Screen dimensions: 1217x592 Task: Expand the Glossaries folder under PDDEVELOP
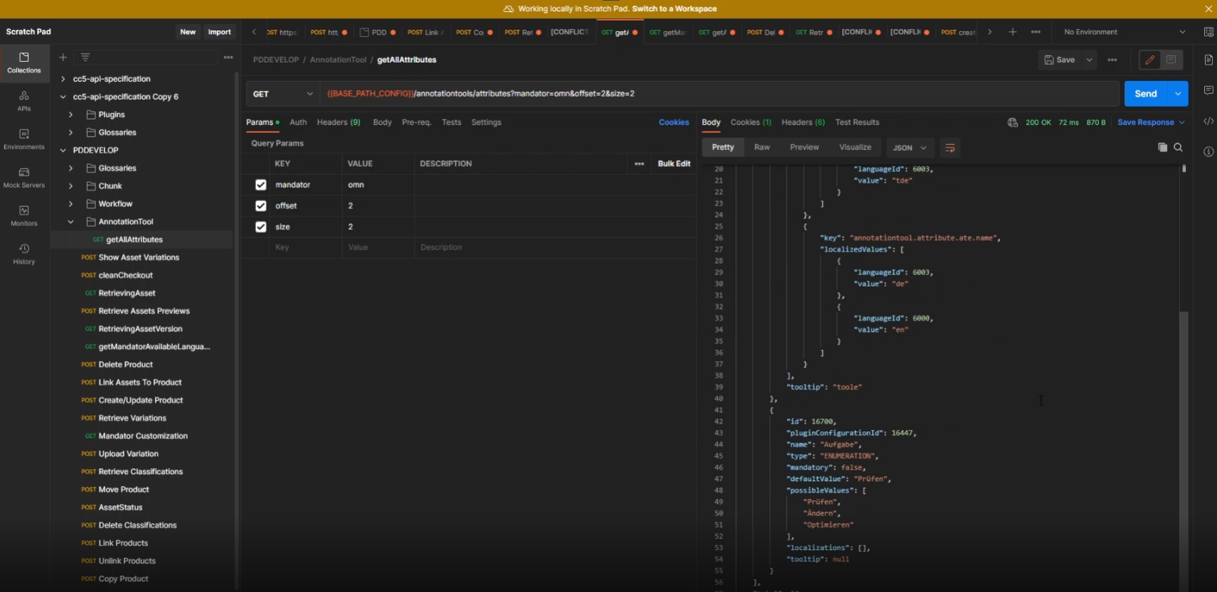70,168
